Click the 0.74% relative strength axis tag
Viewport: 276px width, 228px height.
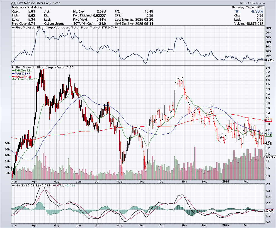click(x=269, y=60)
